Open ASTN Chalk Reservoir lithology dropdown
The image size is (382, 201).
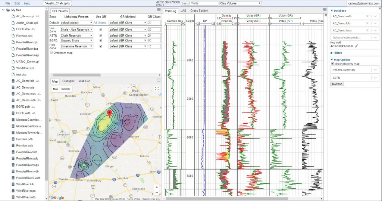pyautogui.click(x=76, y=35)
